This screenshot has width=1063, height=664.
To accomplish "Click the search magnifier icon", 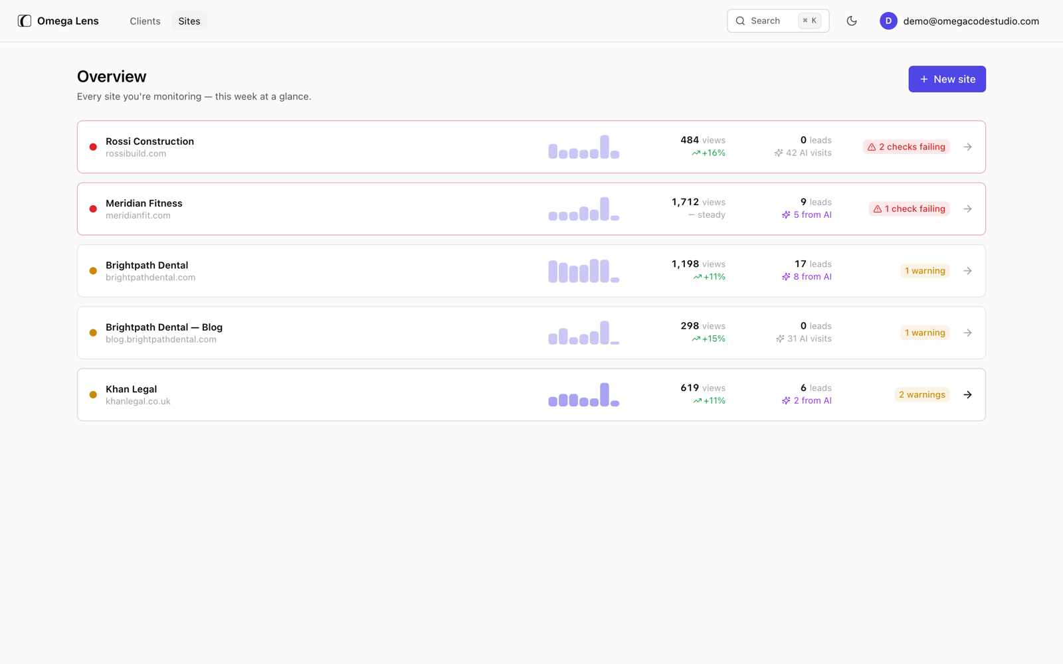I will tap(740, 21).
